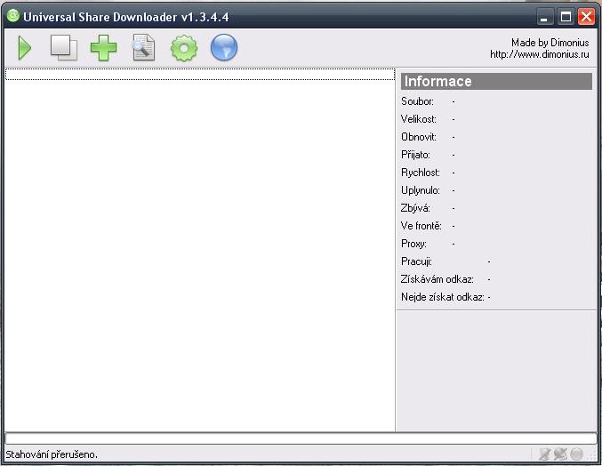The width and height of the screenshot is (602, 466).
Task: Click the Rychlost: label
Action: [421, 173]
